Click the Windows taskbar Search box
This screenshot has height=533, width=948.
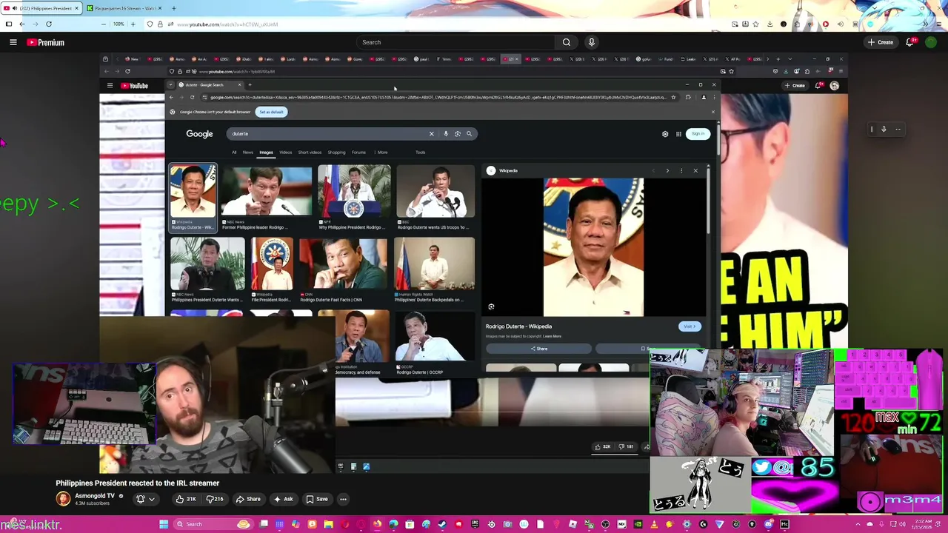213,524
